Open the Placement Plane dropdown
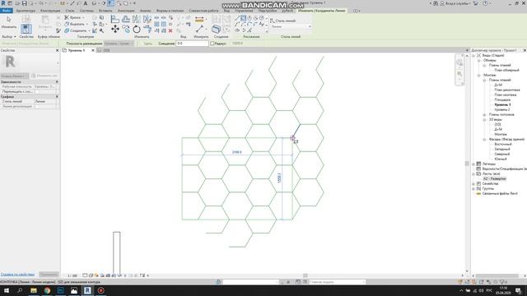The height and width of the screenshot is (296, 527). pos(119,44)
